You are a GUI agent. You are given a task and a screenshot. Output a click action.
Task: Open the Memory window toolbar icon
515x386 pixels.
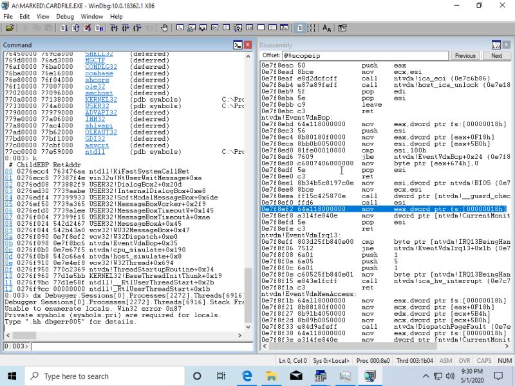(x=225, y=28)
